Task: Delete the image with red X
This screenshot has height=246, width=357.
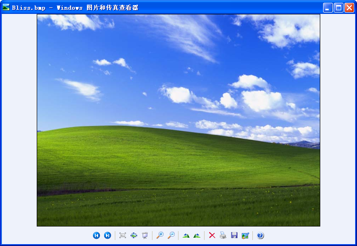Action: 212,235
